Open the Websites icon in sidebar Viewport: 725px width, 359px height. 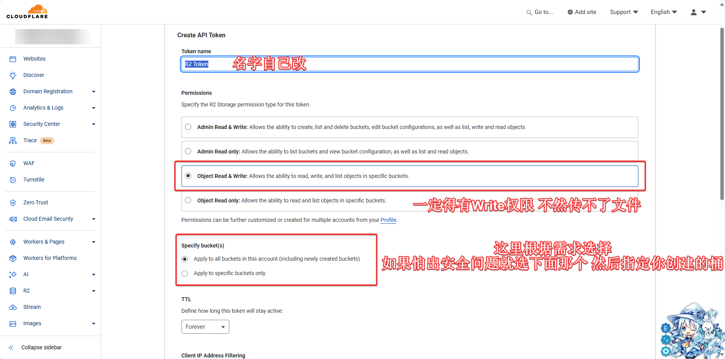click(13, 59)
